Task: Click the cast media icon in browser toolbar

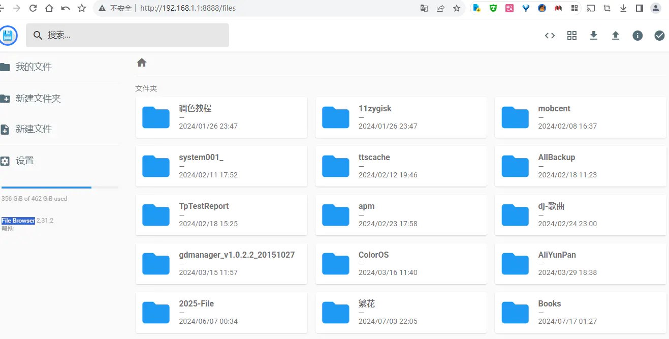Action: (x=591, y=8)
